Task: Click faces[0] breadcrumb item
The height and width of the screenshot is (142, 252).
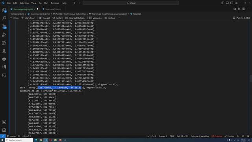Action: point(135,14)
